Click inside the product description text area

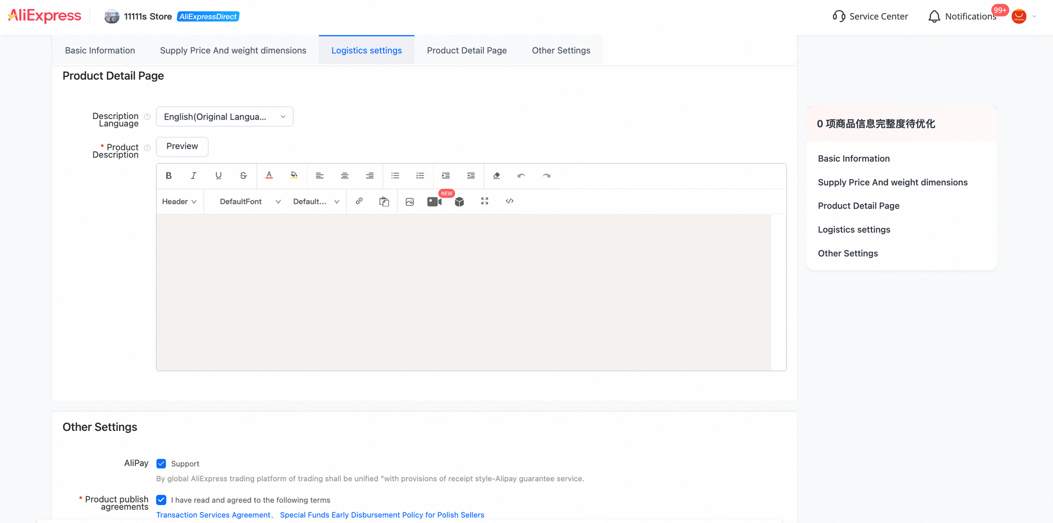464,292
